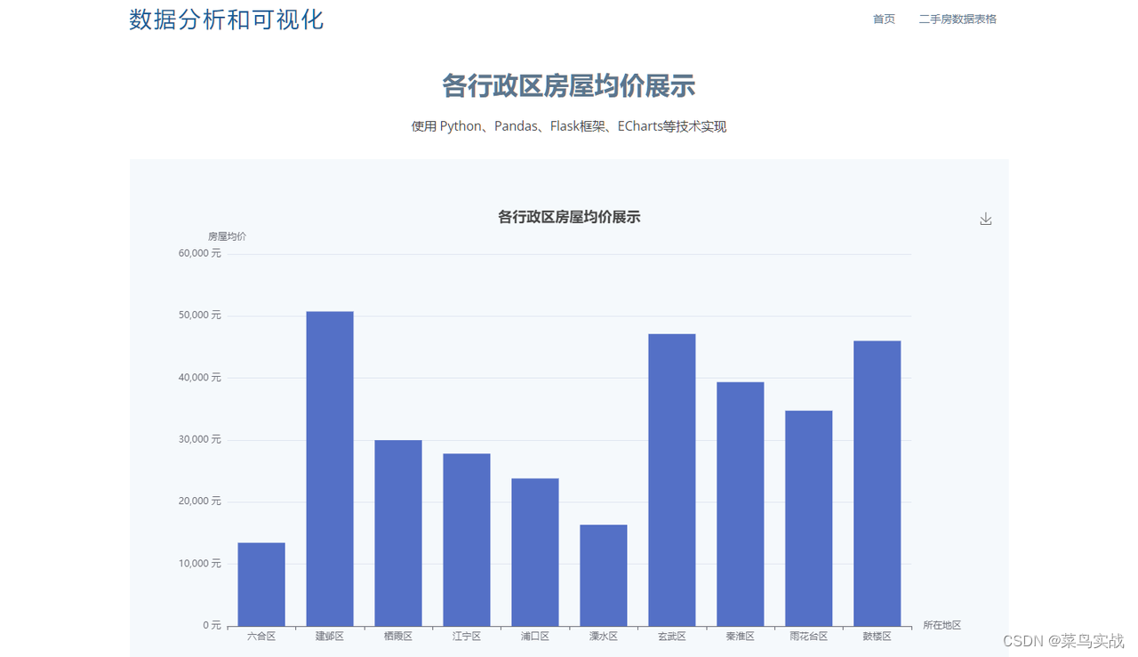Click the page heading 各行政区房屋均价展示

(569, 86)
